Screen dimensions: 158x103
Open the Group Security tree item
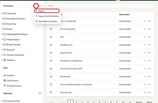[x=13, y=101]
